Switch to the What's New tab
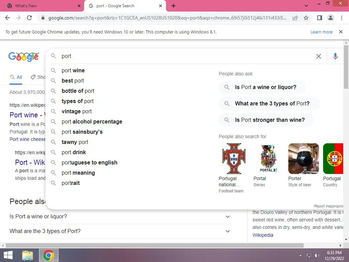This screenshot has width=349, height=262. (42, 6)
